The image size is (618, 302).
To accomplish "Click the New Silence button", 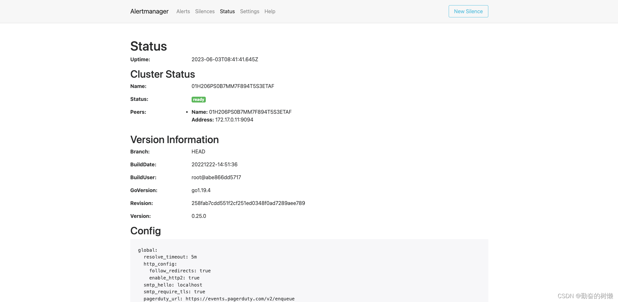I will pyautogui.click(x=468, y=11).
